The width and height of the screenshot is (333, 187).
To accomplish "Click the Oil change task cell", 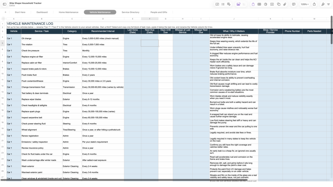I will point(42,37).
